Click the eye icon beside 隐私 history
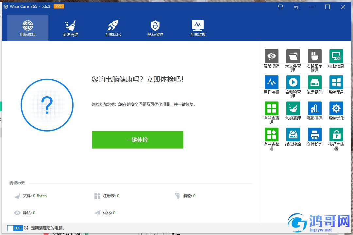The image size is (353, 235). [x=17, y=213]
